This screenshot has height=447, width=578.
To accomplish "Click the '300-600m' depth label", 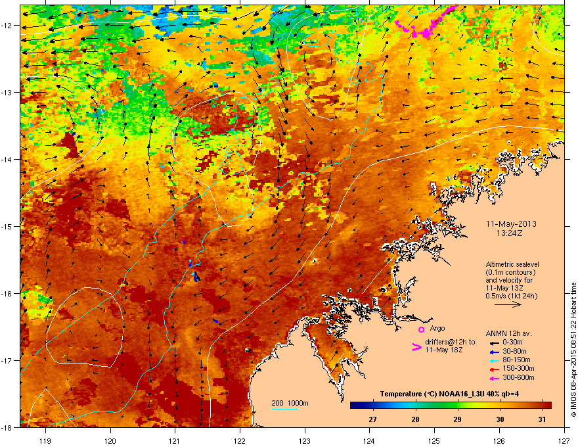I will point(518,378).
